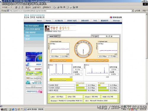Open the FAQ navigation item
Viewport: 148px width, 111px height.
[95, 21]
